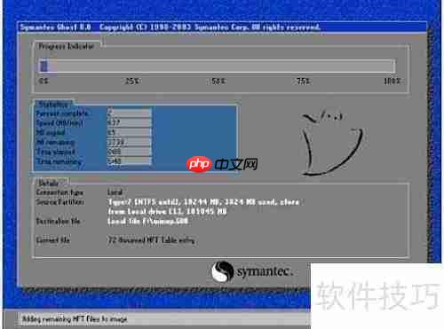Click the 'Time elapsed' label

tap(55, 152)
